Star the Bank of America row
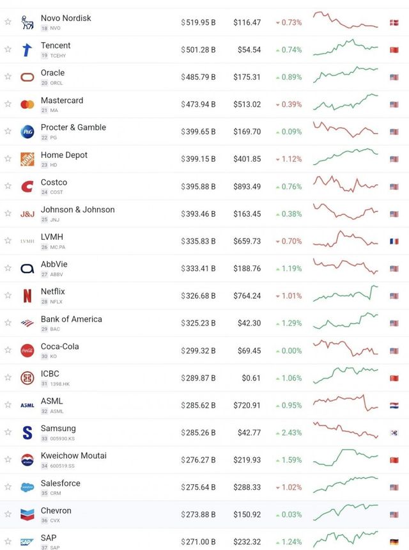 tap(8, 323)
